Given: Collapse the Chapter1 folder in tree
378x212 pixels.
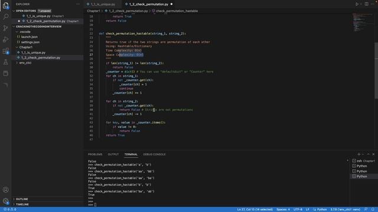Looking at the screenshot, I should (17, 47).
